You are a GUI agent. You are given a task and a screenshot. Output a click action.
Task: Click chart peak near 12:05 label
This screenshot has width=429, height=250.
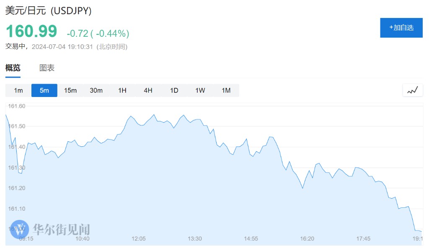(x=154, y=114)
